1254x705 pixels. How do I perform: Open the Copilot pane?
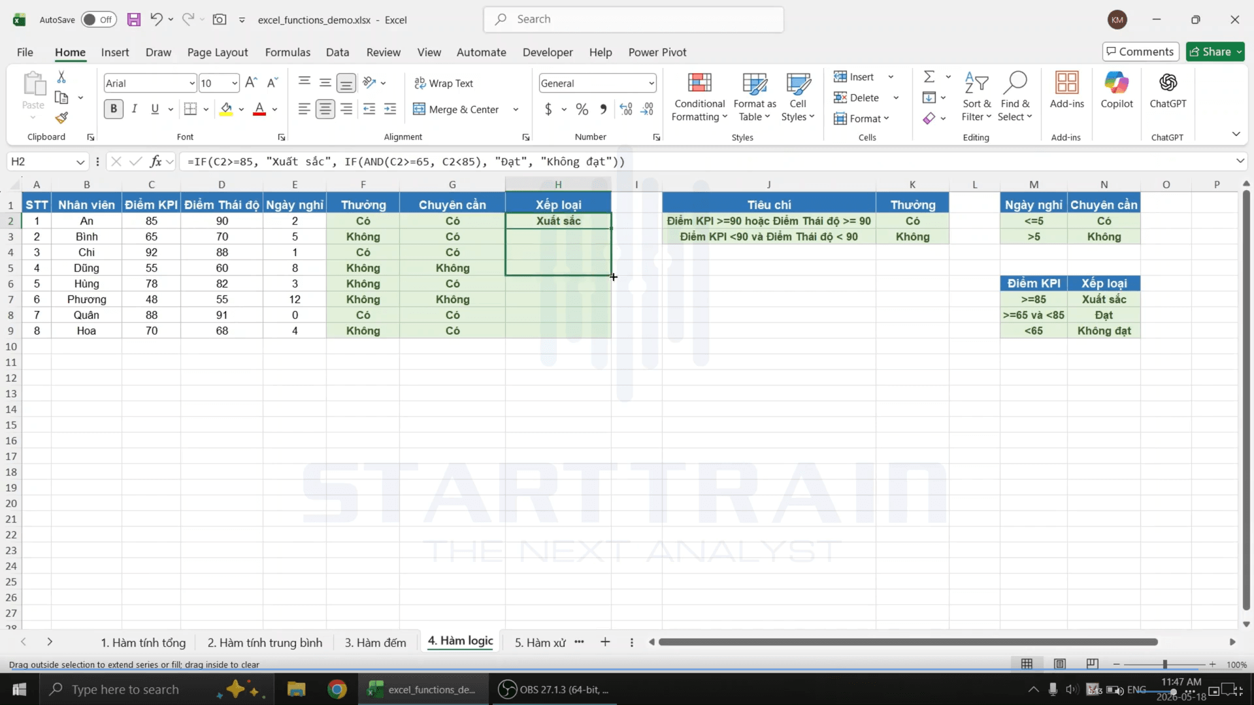pos(1116,90)
